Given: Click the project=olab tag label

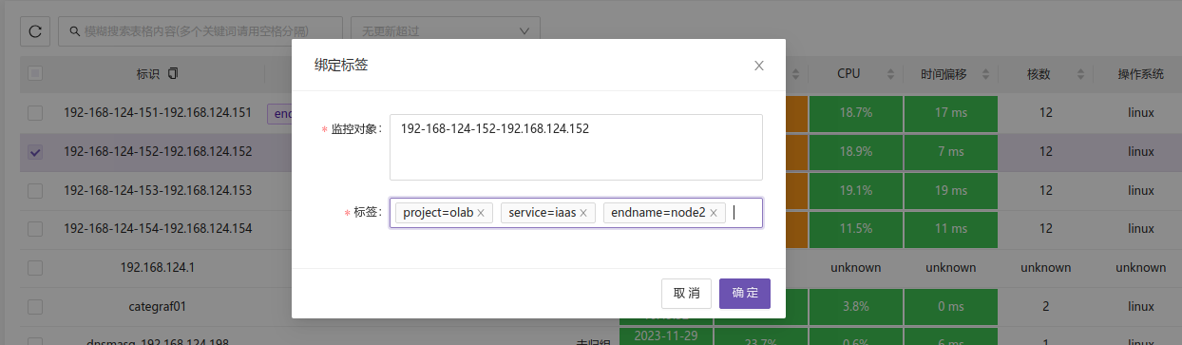Looking at the screenshot, I should pos(438,213).
